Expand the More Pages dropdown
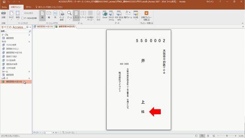 click(x=90, y=15)
